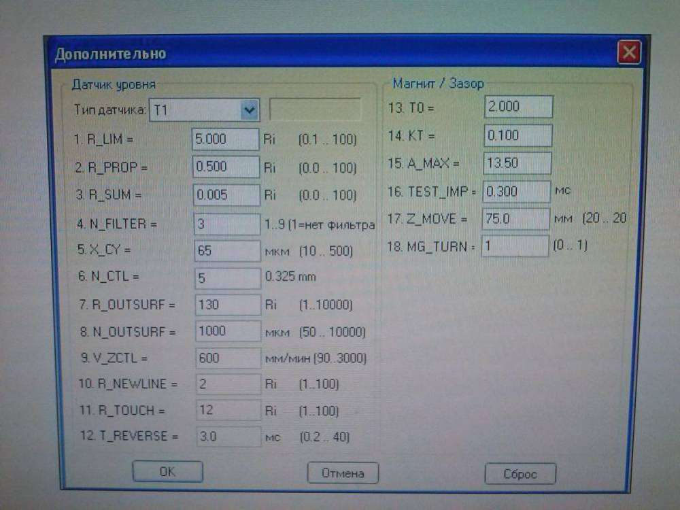
Task: Click the Отмена button
Action: (x=343, y=473)
